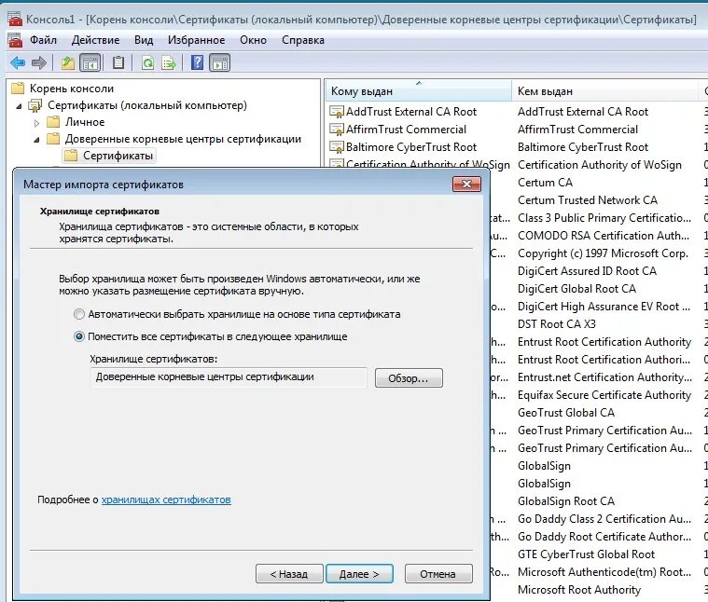Screen dimensions: 708x602
Task: Click the Личное folder icon
Action: [53, 122]
